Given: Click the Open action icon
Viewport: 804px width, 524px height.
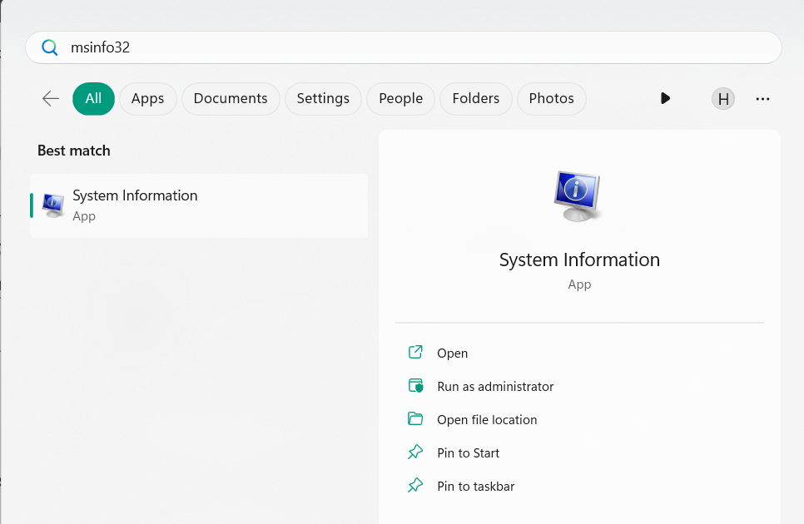Looking at the screenshot, I should pyautogui.click(x=415, y=353).
